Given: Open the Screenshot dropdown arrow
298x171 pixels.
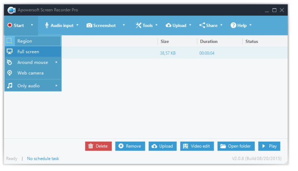Looking at the screenshot, I should (124, 25).
